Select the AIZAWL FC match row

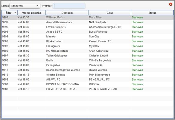[x=87, y=79]
